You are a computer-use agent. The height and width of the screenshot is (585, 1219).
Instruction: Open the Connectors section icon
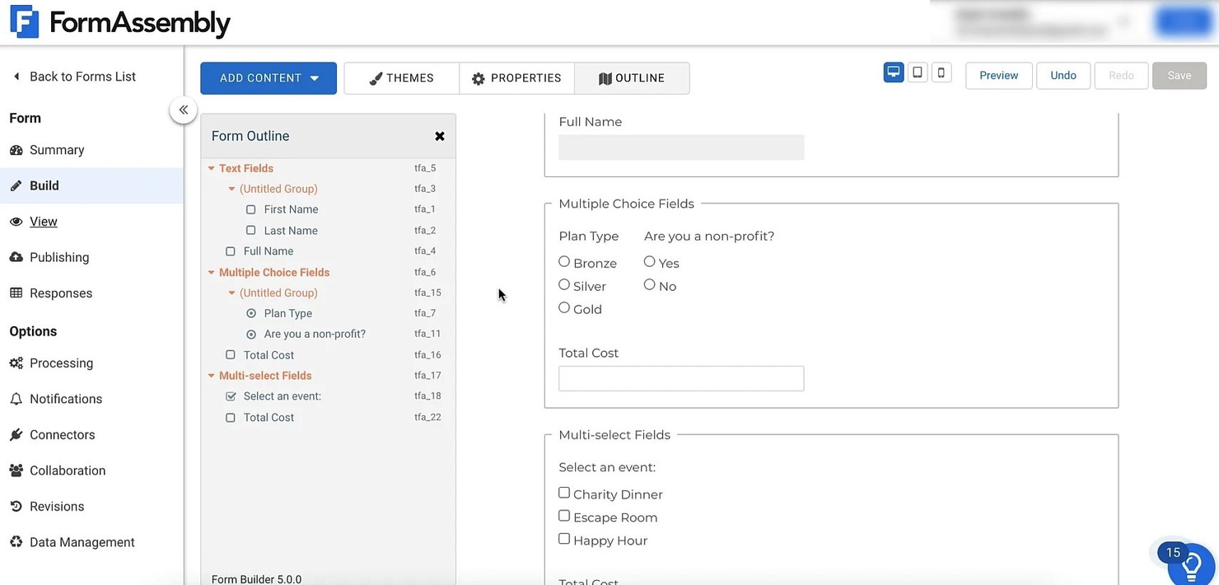click(17, 434)
